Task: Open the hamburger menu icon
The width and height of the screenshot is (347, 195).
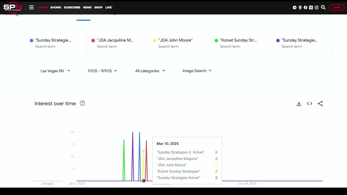Action: (x=31, y=8)
